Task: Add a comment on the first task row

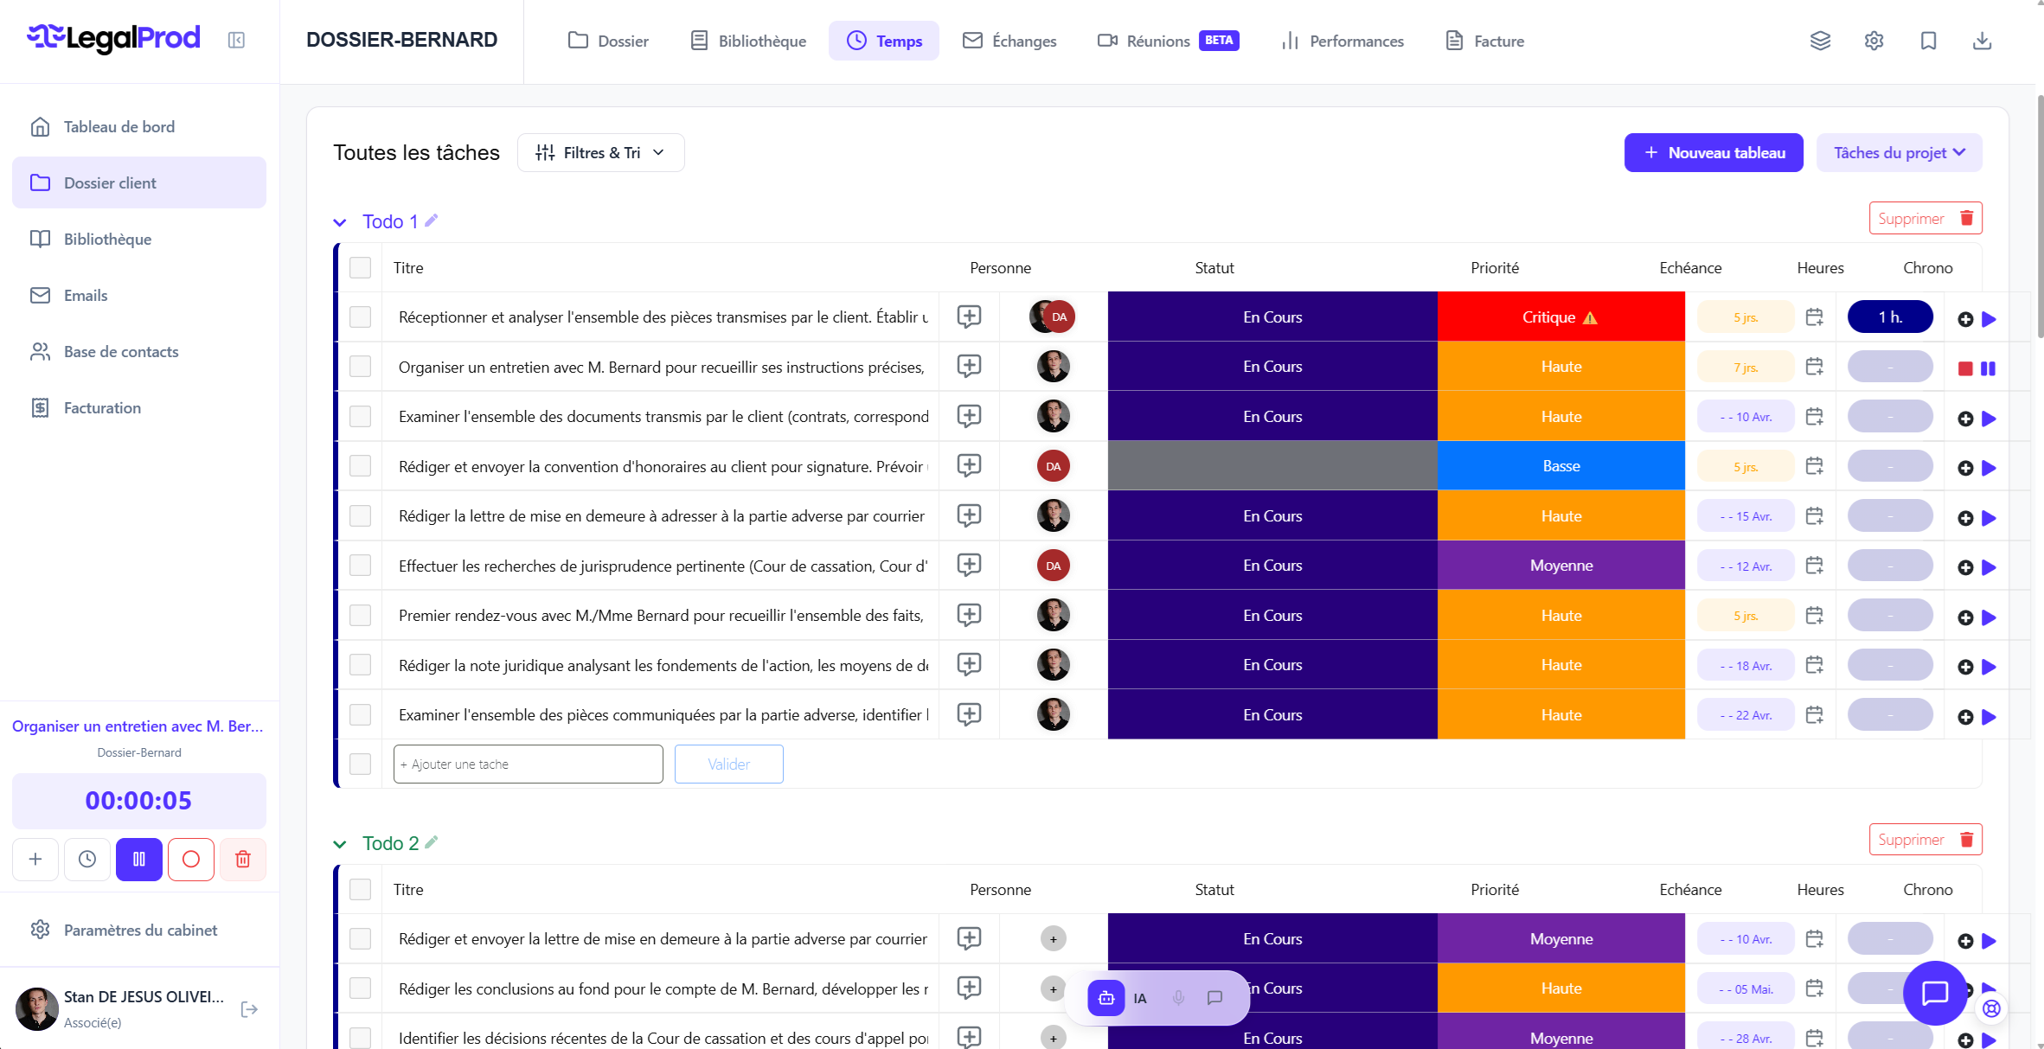Action: tap(969, 317)
